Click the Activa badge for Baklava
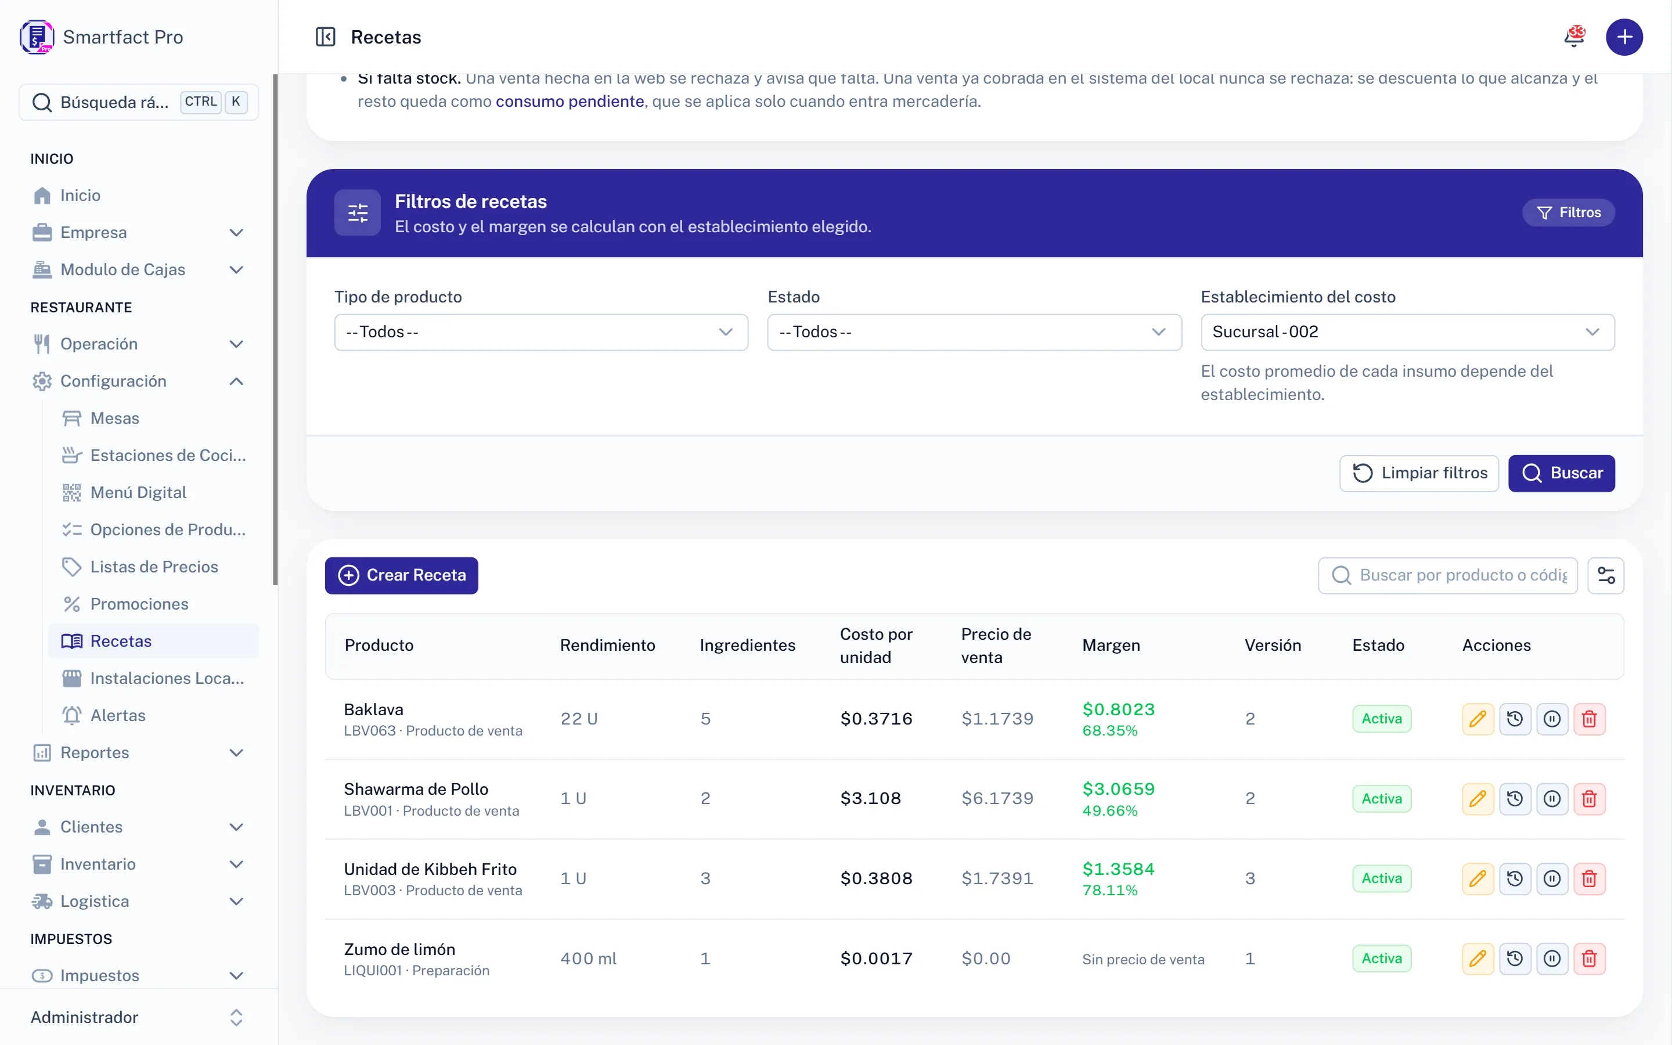Screen dimensions: 1672x1045 point(1382,719)
